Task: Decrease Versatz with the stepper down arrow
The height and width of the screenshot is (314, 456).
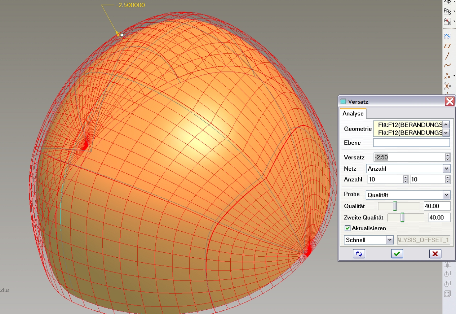Action: 447,159
